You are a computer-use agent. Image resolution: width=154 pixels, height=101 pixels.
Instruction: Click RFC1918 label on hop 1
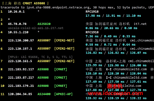click(x=92, y=12)
